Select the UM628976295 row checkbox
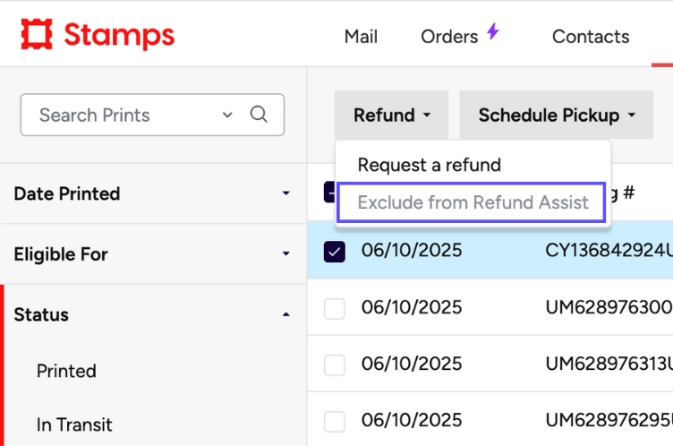 (335, 421)
